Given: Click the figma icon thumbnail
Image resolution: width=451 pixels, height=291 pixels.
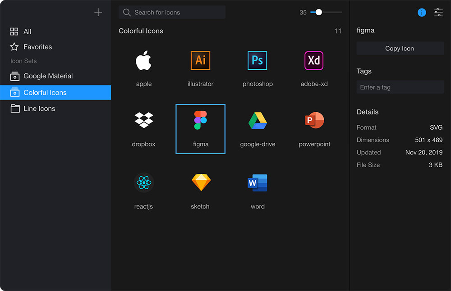Looking at the screenshot, I should coord(201,120).
